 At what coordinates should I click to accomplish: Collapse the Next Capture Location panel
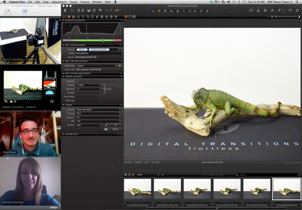[63, 61]
